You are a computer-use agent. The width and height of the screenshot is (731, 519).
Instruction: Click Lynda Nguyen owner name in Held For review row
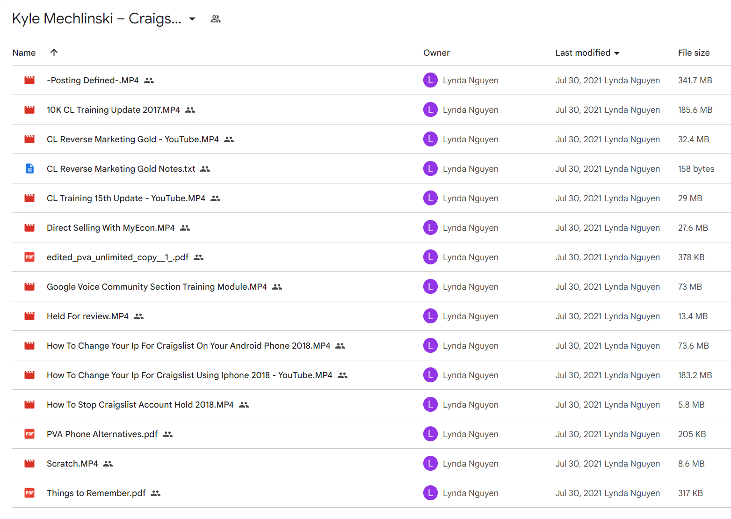coord(470,316)
